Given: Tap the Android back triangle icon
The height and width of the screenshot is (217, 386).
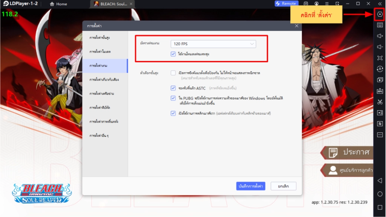Looking at the screenshot, I should [380, 181].
